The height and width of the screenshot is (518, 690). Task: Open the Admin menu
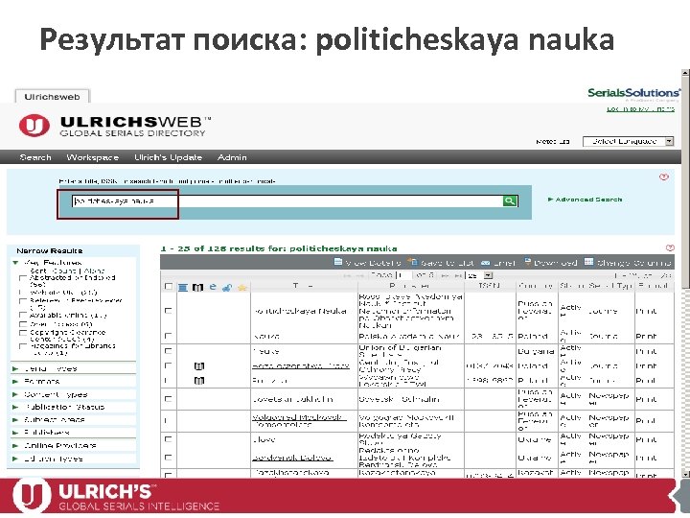232,157
